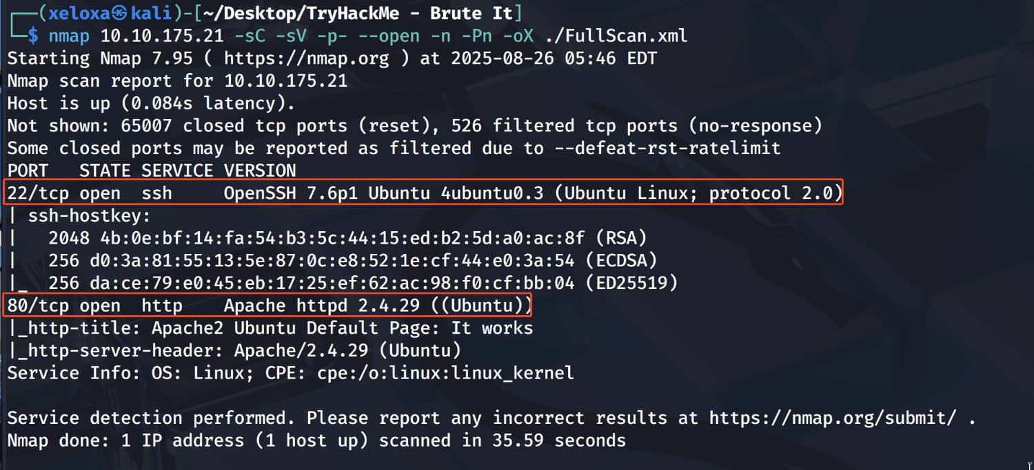
Task: Click the 'Host is up' latency line
Action: coord(151,104)
